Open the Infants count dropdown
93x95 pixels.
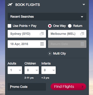click(x=49, y=70)
